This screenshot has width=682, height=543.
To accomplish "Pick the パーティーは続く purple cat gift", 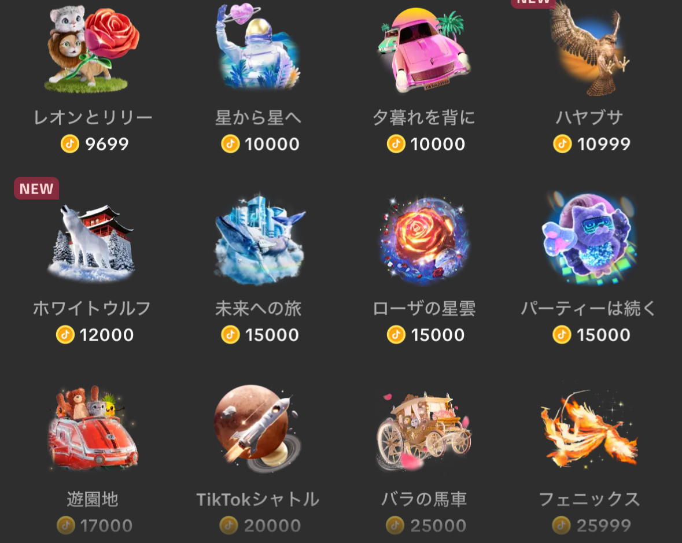I will click(x=589, y=238).
